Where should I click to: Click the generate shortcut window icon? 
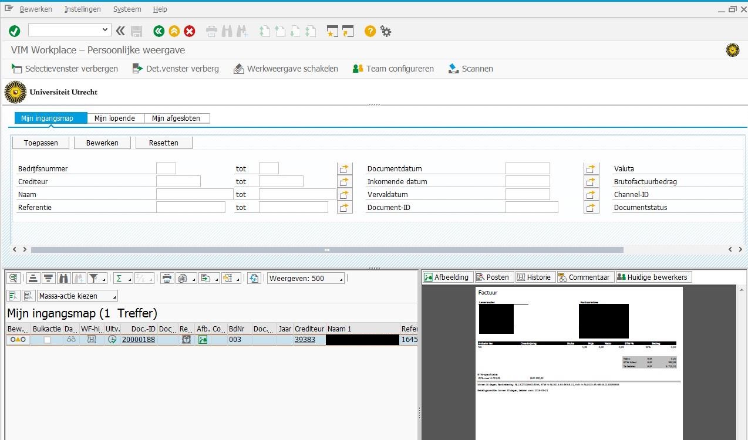pyautogui.click(x=348, y=31)
